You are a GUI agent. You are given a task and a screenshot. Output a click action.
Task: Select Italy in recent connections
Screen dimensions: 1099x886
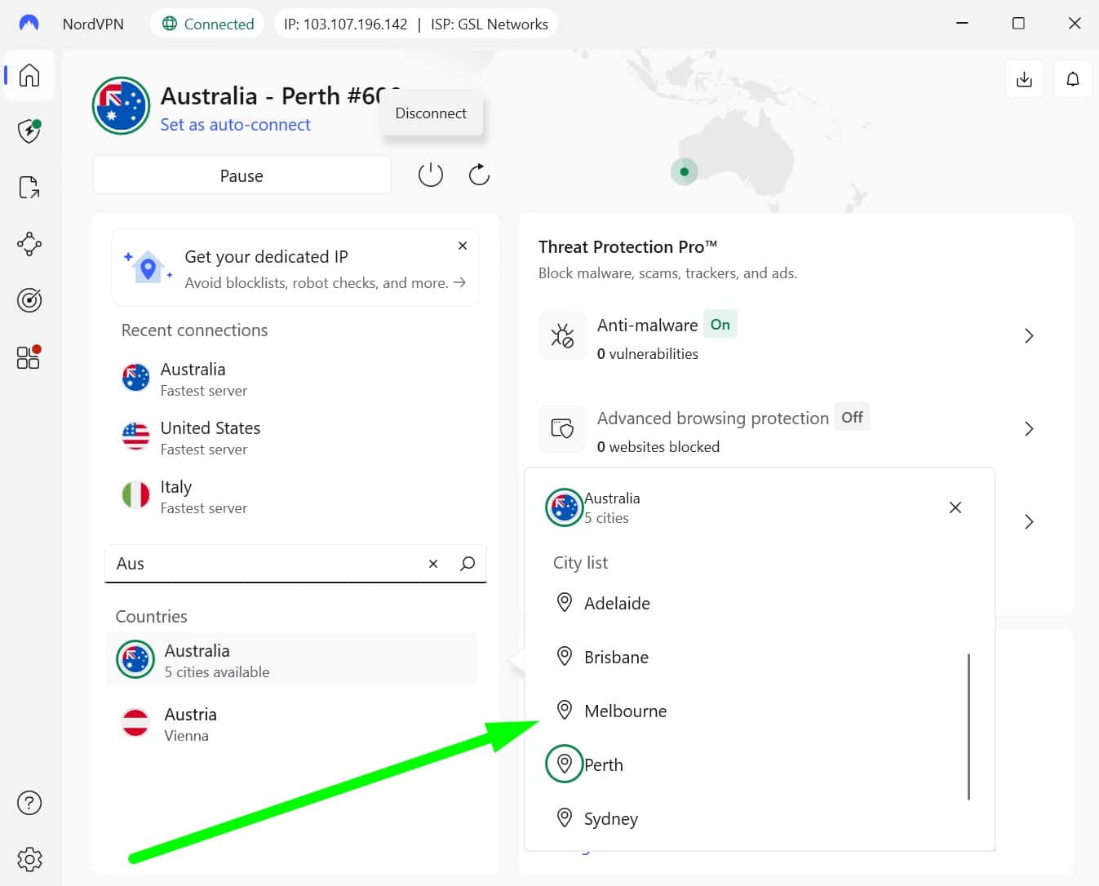[294, 497]
